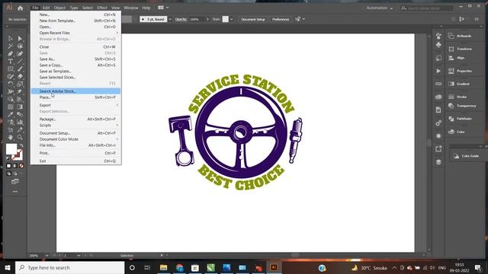488x274 pixels.
Task: Reset default fill and stroke
Action: 8,158
